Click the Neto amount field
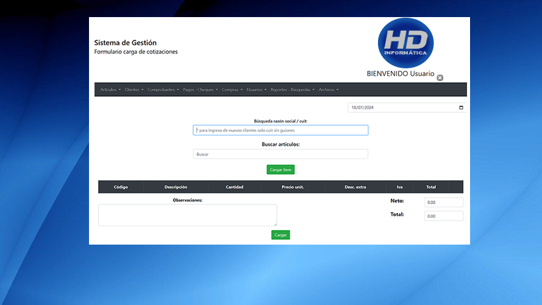Screen dimensions: 542x305 (x=443, y=203)
